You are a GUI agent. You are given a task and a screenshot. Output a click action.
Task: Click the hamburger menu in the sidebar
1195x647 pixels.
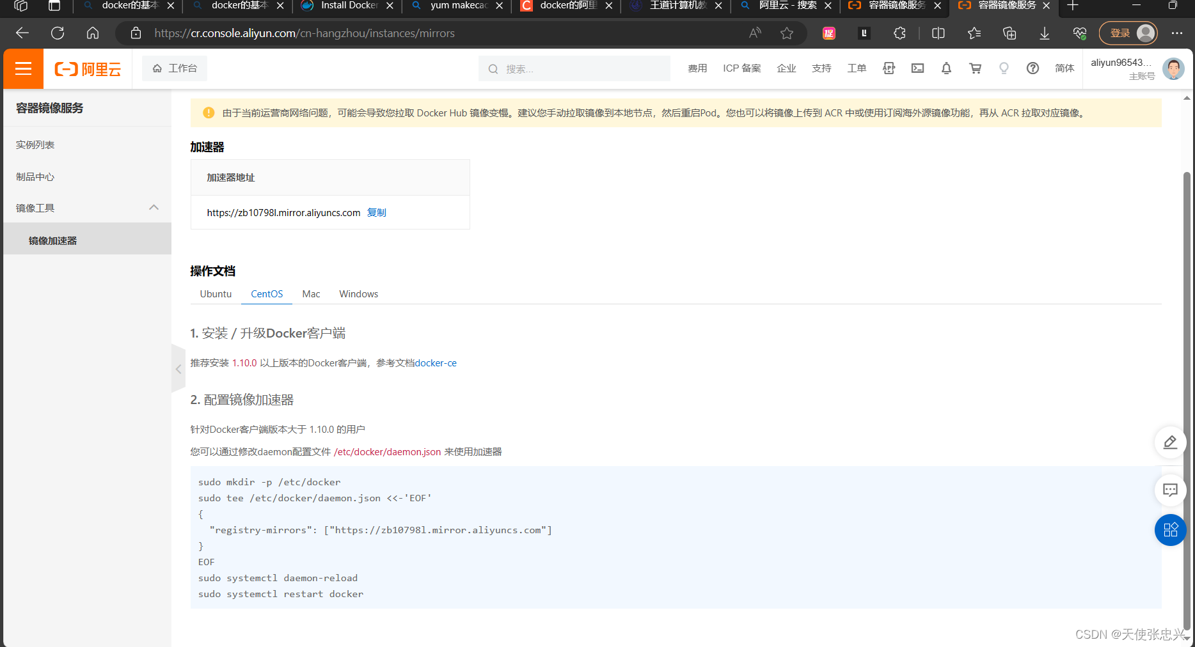[22, 68]
